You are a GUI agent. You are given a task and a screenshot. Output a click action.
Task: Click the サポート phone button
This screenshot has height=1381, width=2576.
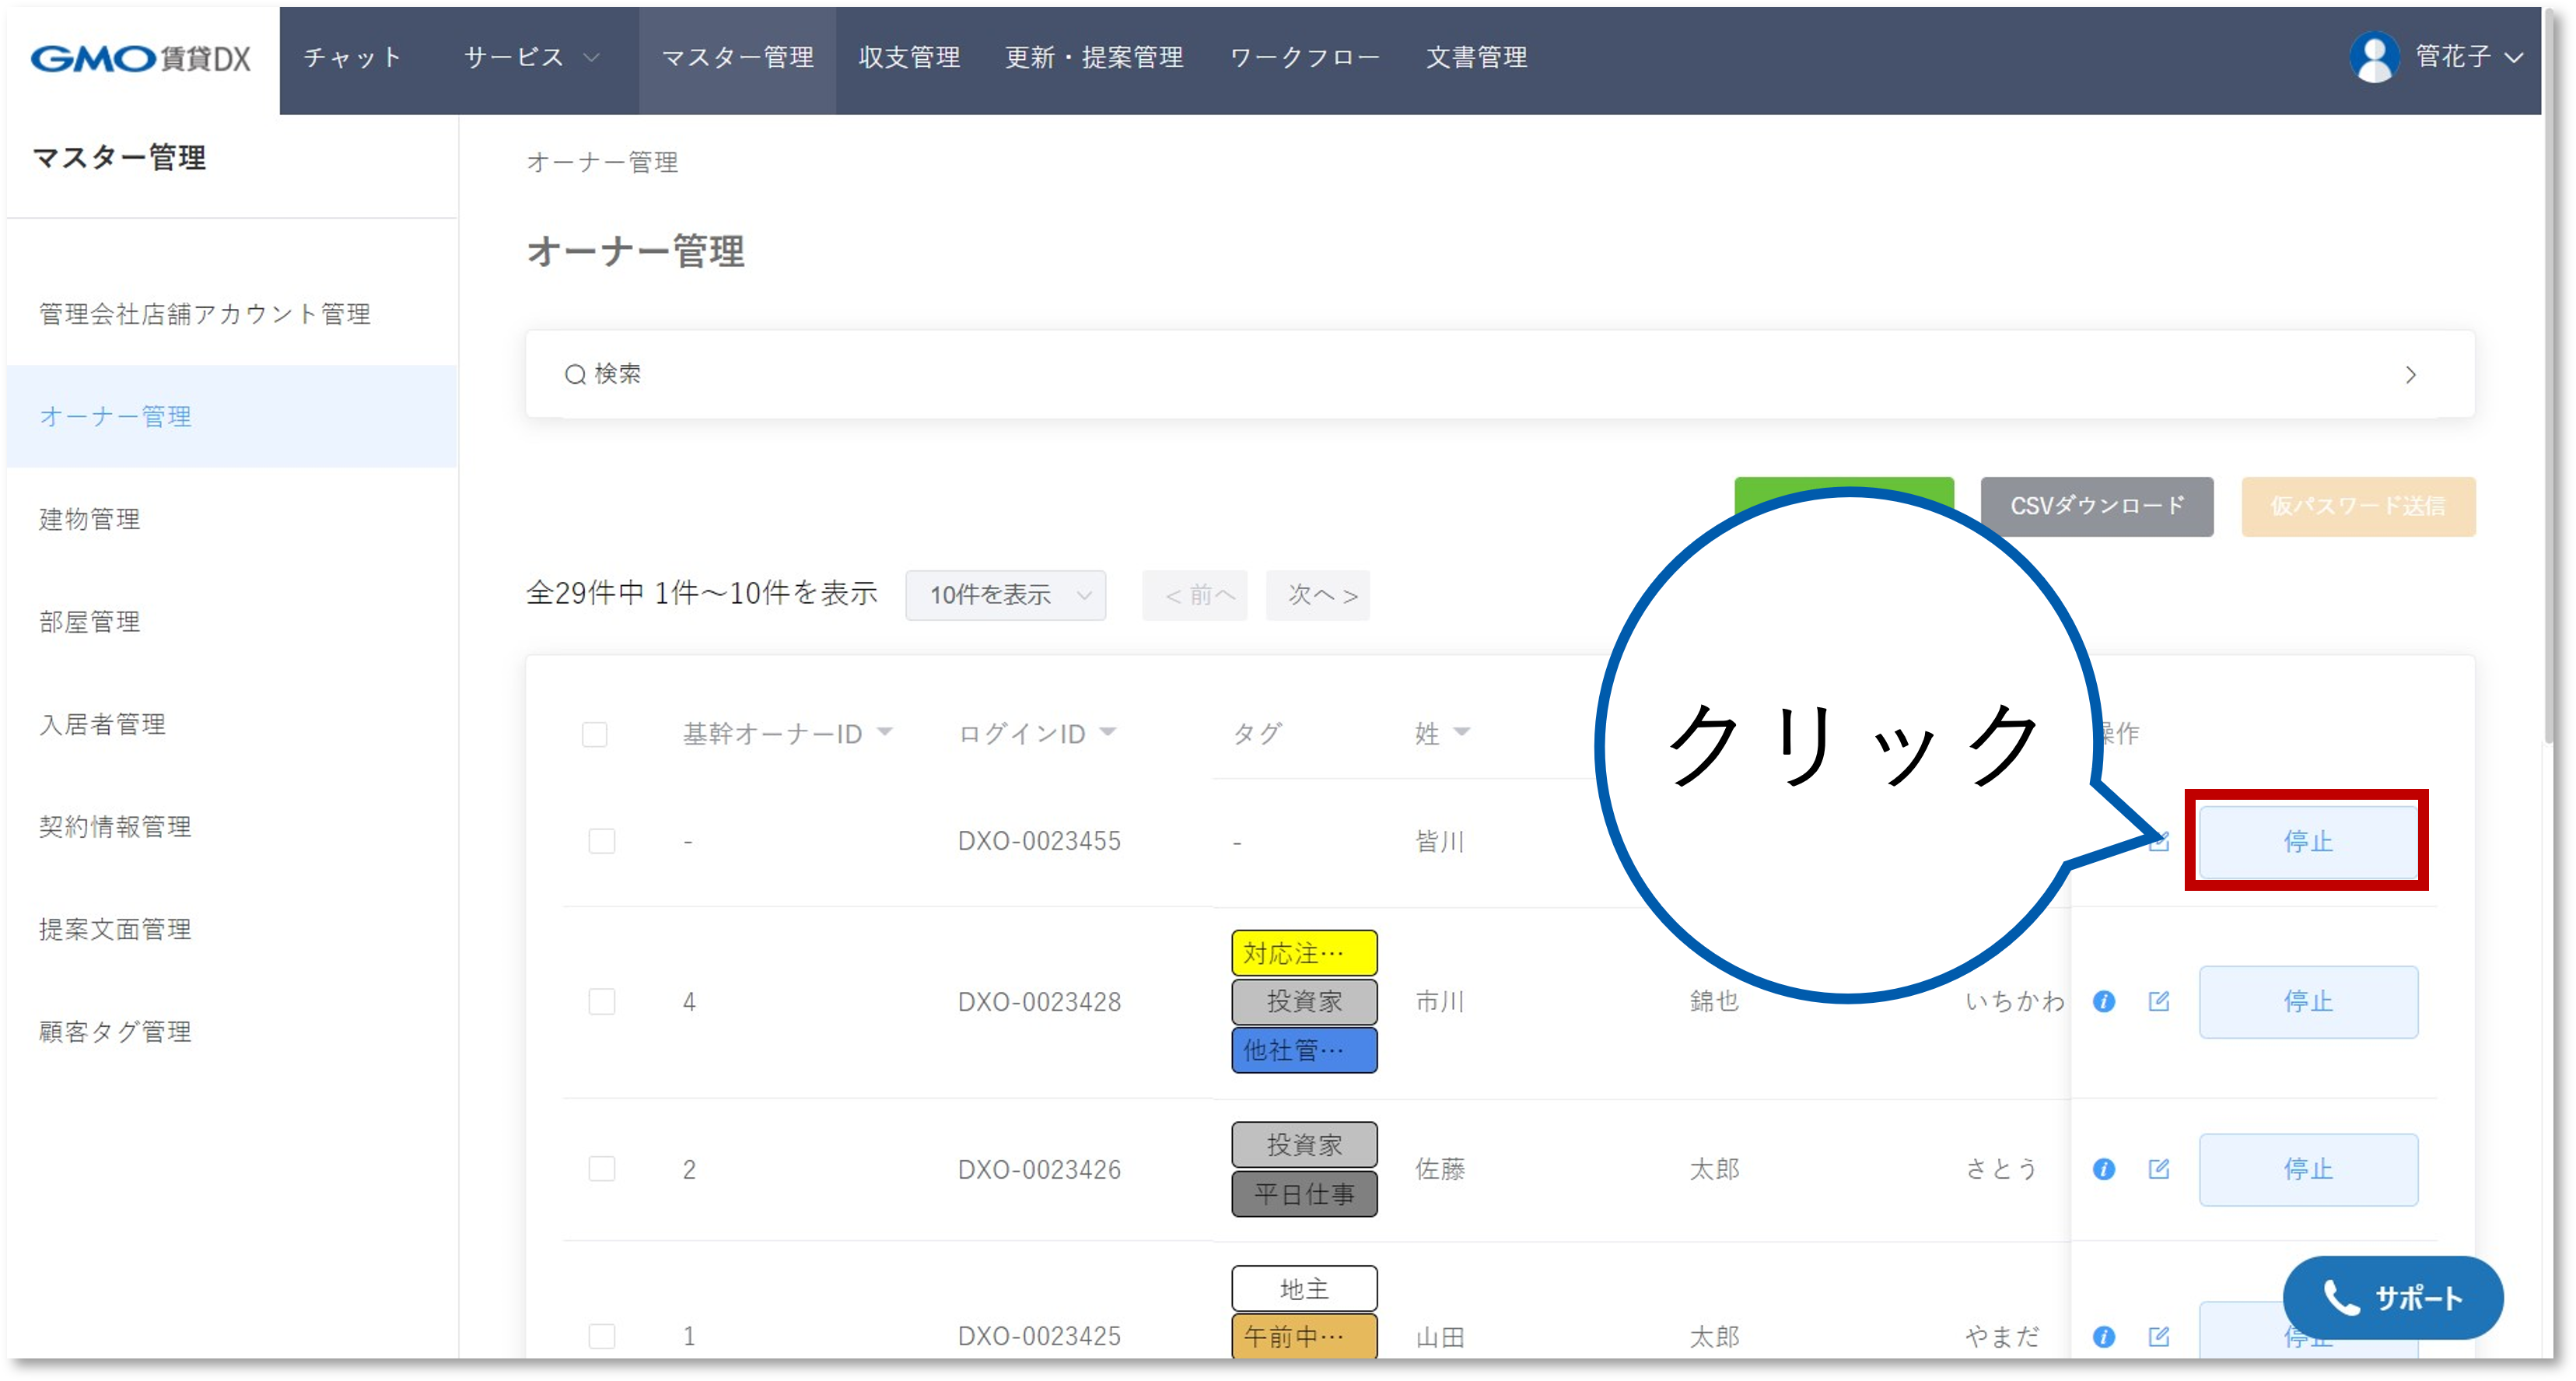pyautogui.click(x=2393, y=1298)
